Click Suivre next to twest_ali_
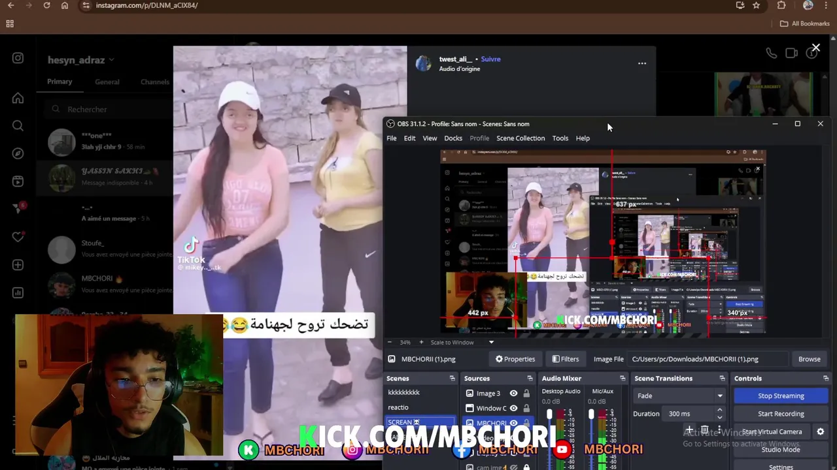 point(490,59)
